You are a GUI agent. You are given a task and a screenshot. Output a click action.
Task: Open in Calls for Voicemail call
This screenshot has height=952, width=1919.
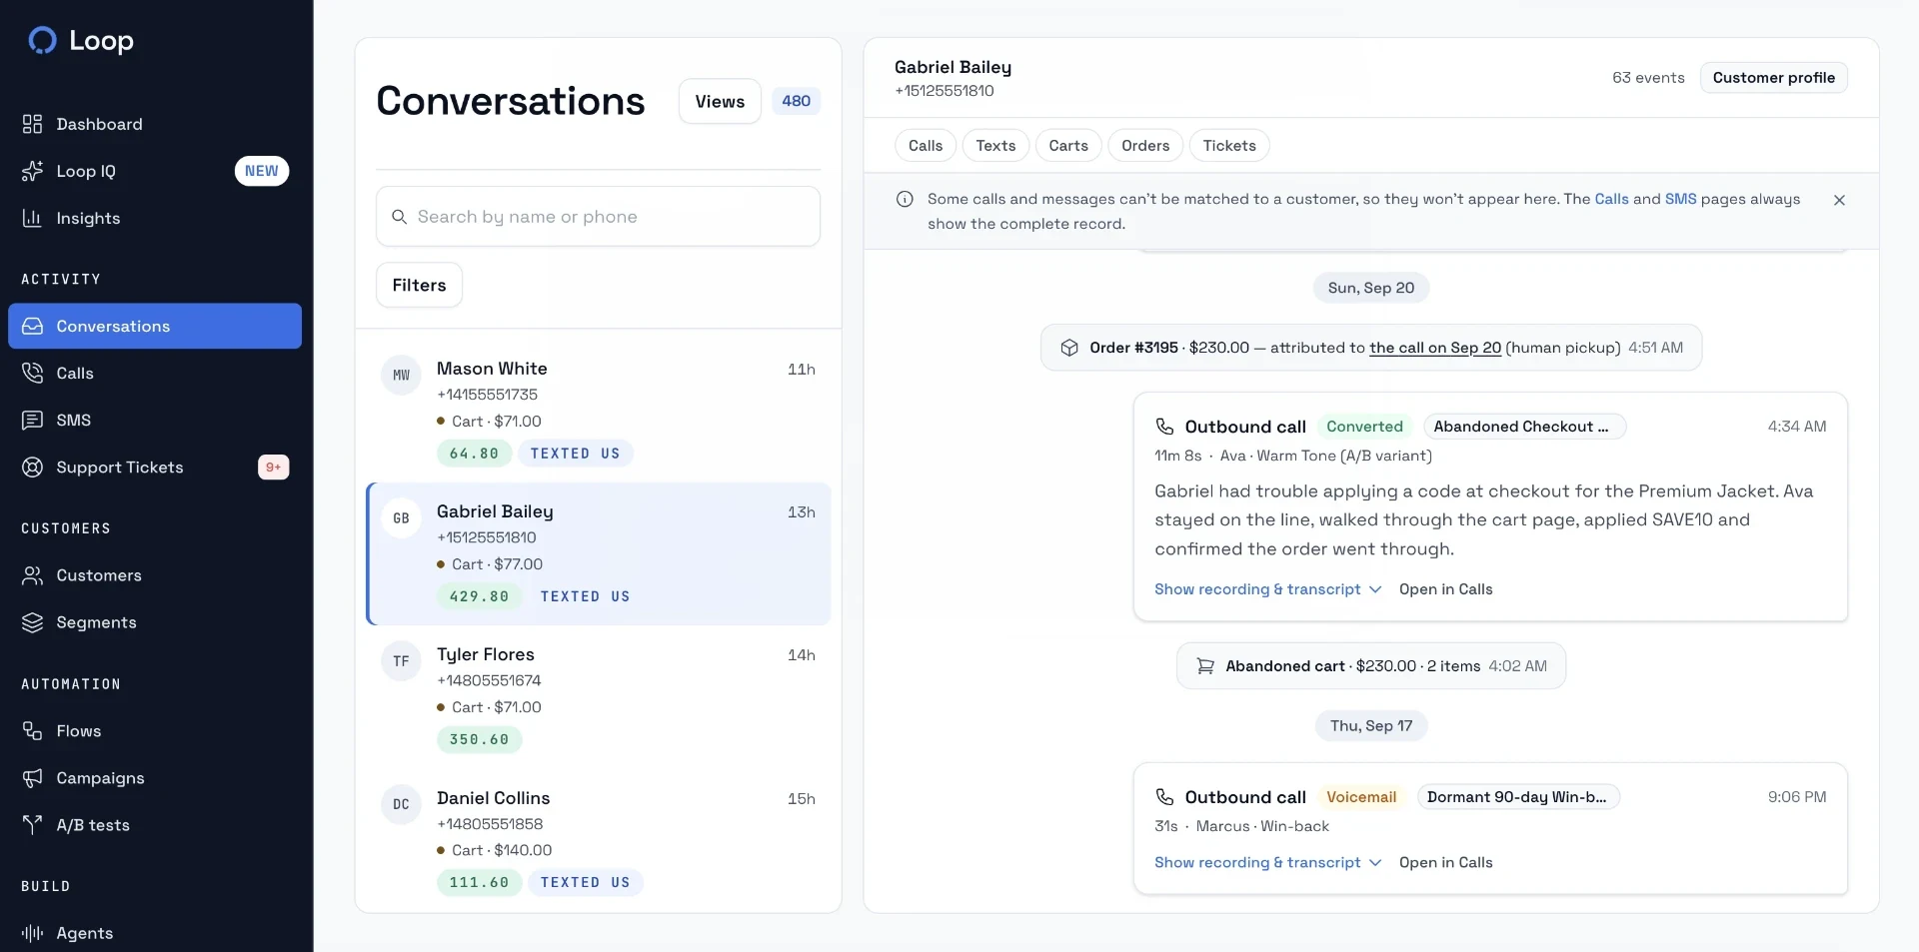(x=1445, y=862)
